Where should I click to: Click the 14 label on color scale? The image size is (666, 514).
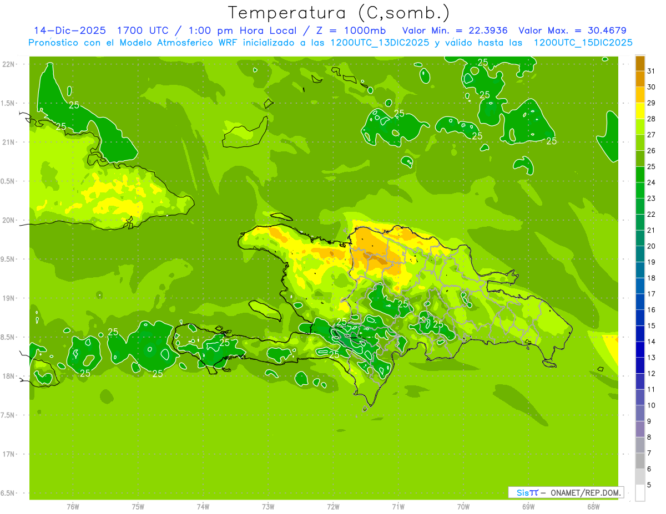(652, 342)
